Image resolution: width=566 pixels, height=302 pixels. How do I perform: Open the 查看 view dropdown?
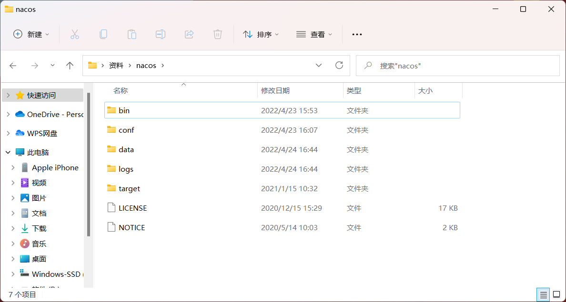pos(314,34)
